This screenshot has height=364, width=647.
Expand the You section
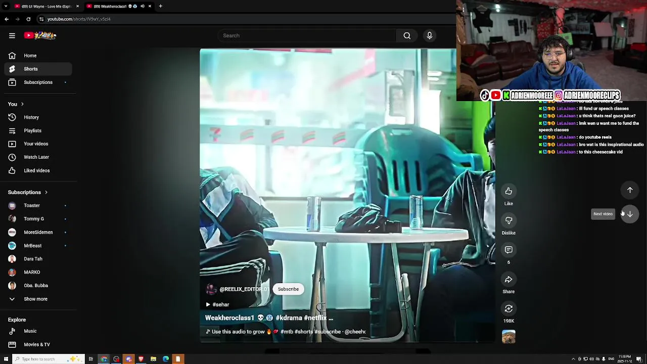(16, 104)
